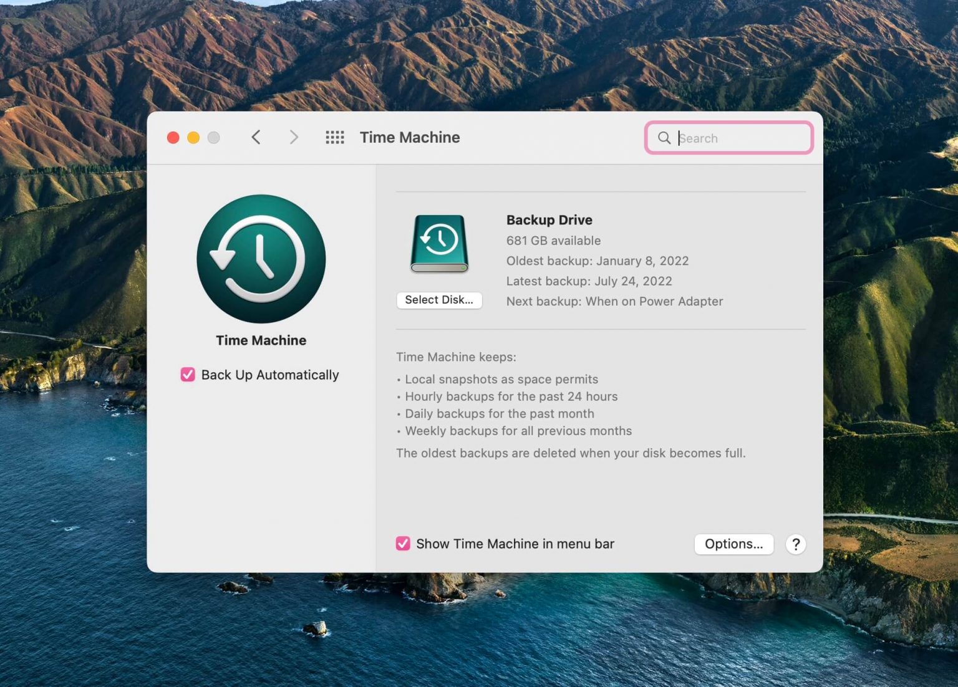
Task: Click the small clock icon on the backup disk graphic
Action: pos(439,240)
